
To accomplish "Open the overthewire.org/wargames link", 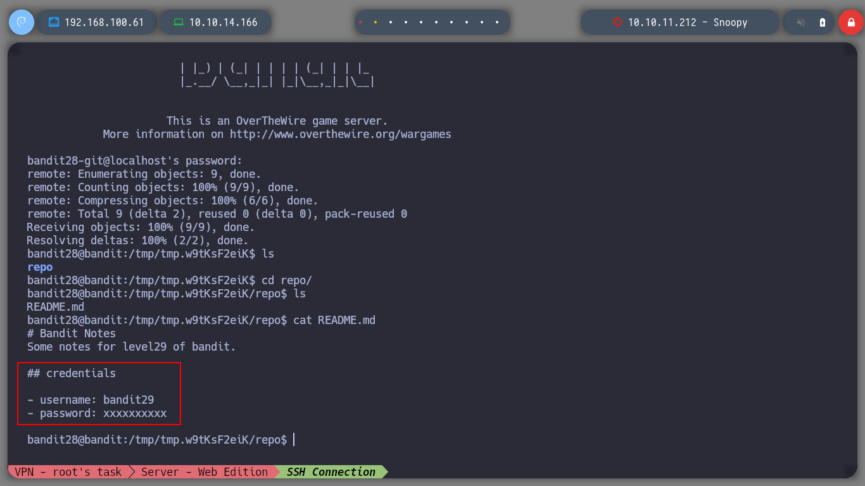I will pos(340,134).
